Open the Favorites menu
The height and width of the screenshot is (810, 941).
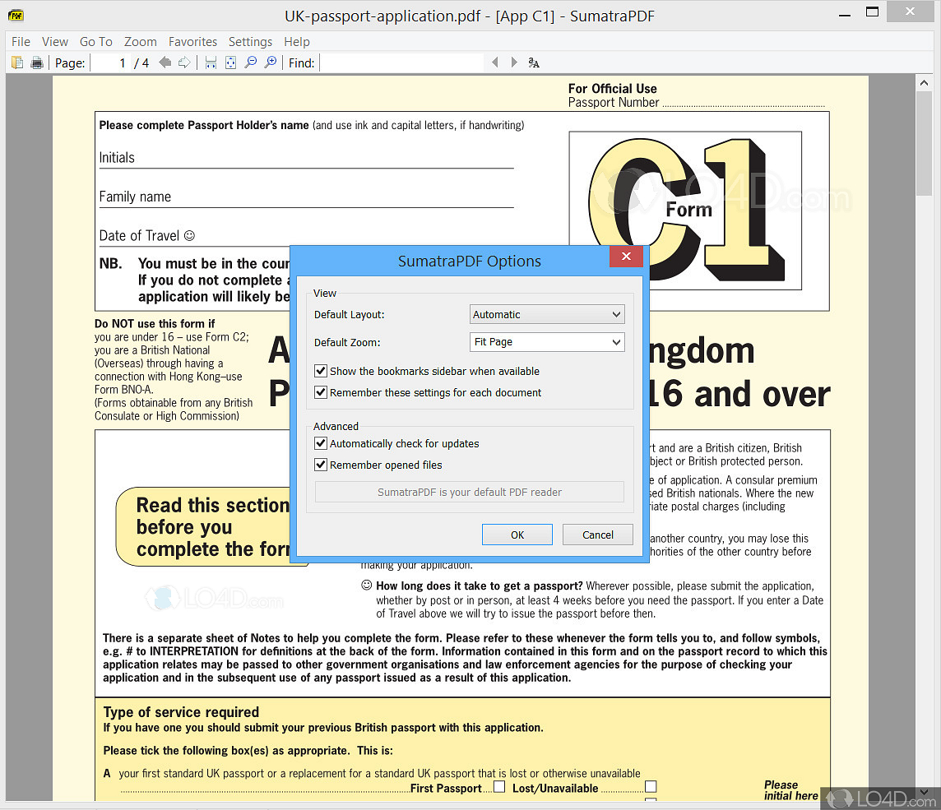pos(192,41)
